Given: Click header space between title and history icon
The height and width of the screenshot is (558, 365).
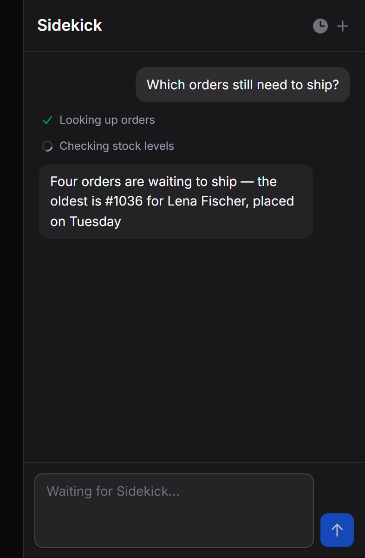Looking at the screenshot, I should (207, 26).
